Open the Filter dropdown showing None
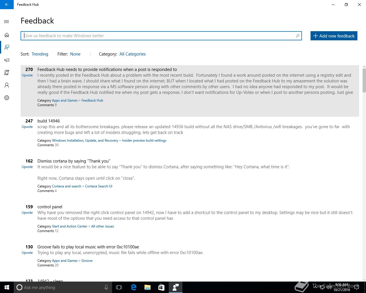Viewport: 366px width, 293px height. click(x=75, y=54)
